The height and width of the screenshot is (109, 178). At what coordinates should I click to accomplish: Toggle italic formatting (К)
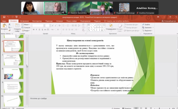tap(36, 29)
